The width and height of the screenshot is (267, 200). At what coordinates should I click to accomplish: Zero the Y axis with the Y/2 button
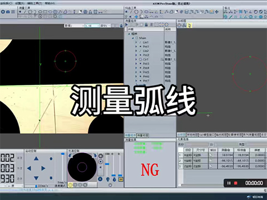[x=20, y=168]
